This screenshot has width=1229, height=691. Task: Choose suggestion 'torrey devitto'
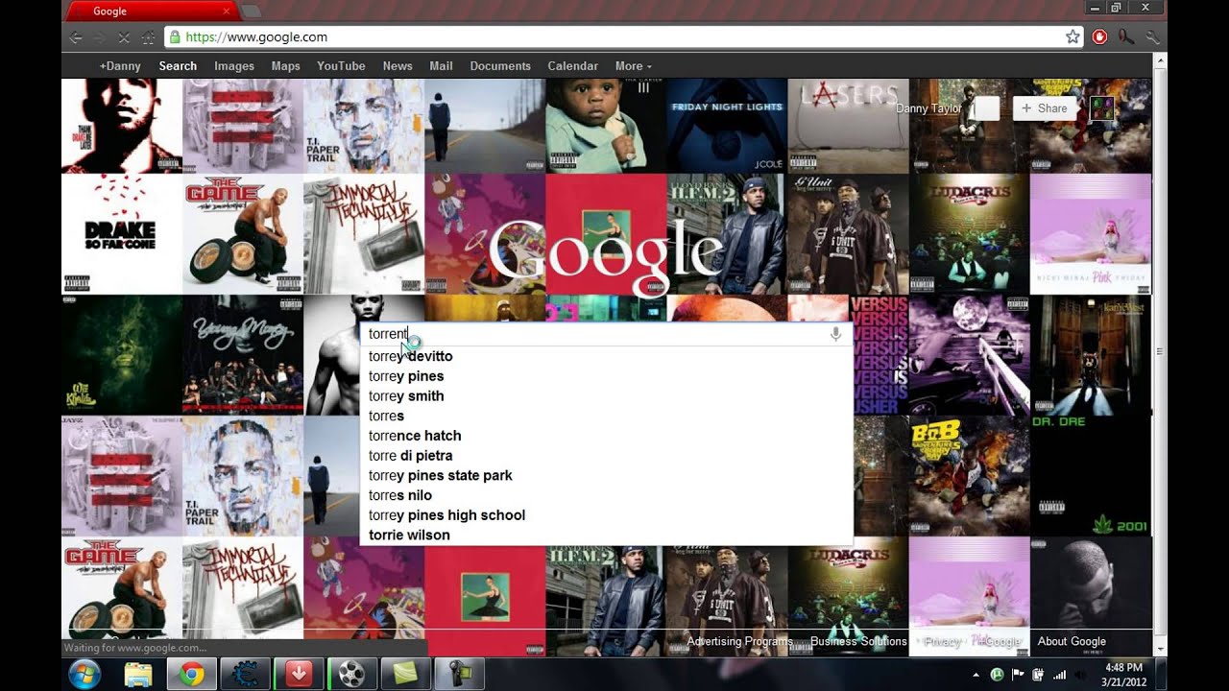pos(606,356)
